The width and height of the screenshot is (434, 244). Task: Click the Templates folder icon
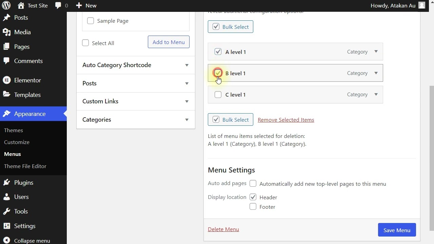pyautogui.click(x=6, y=95)
